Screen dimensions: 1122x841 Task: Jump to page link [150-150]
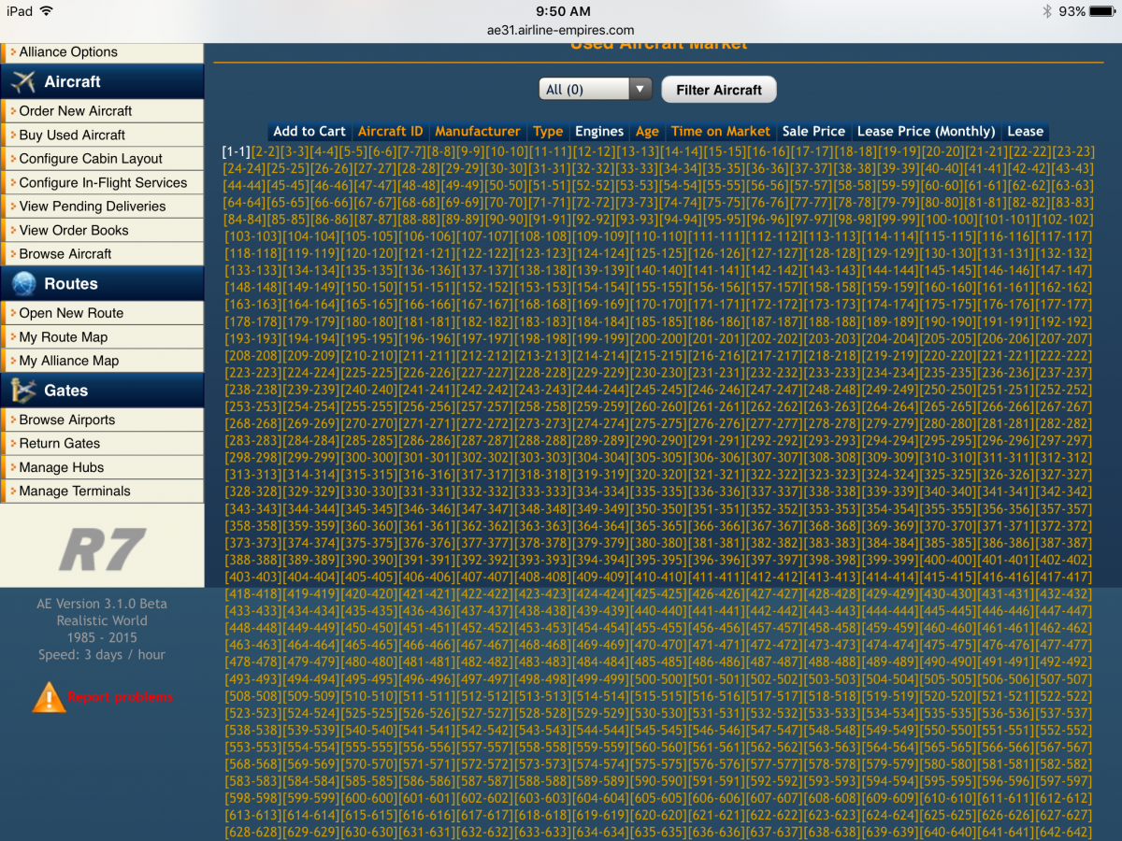pyautogui.click(x=369, y=288)
